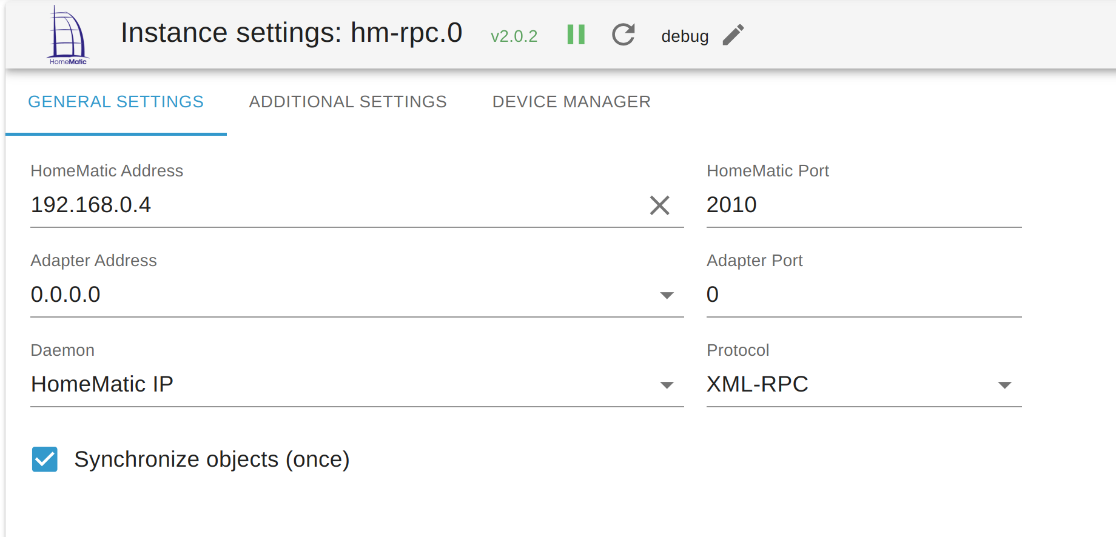
Task: Click the HomeMatic Port label
Action: pyautogui.click(x=767, y=171)
